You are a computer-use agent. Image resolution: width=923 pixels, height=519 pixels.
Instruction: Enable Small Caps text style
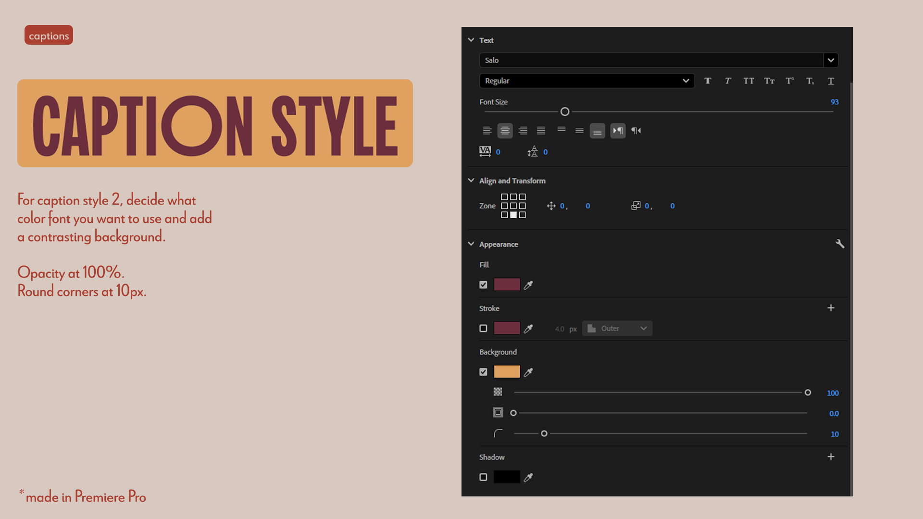tap(769, 81)
